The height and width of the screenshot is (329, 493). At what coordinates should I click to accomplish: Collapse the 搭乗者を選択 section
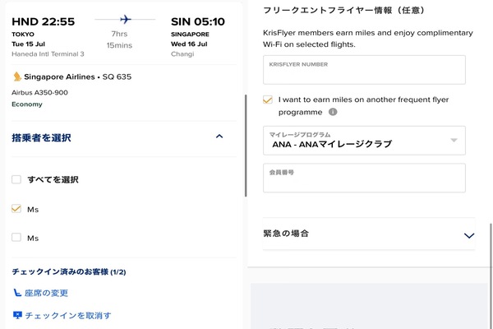coord(219,137)
